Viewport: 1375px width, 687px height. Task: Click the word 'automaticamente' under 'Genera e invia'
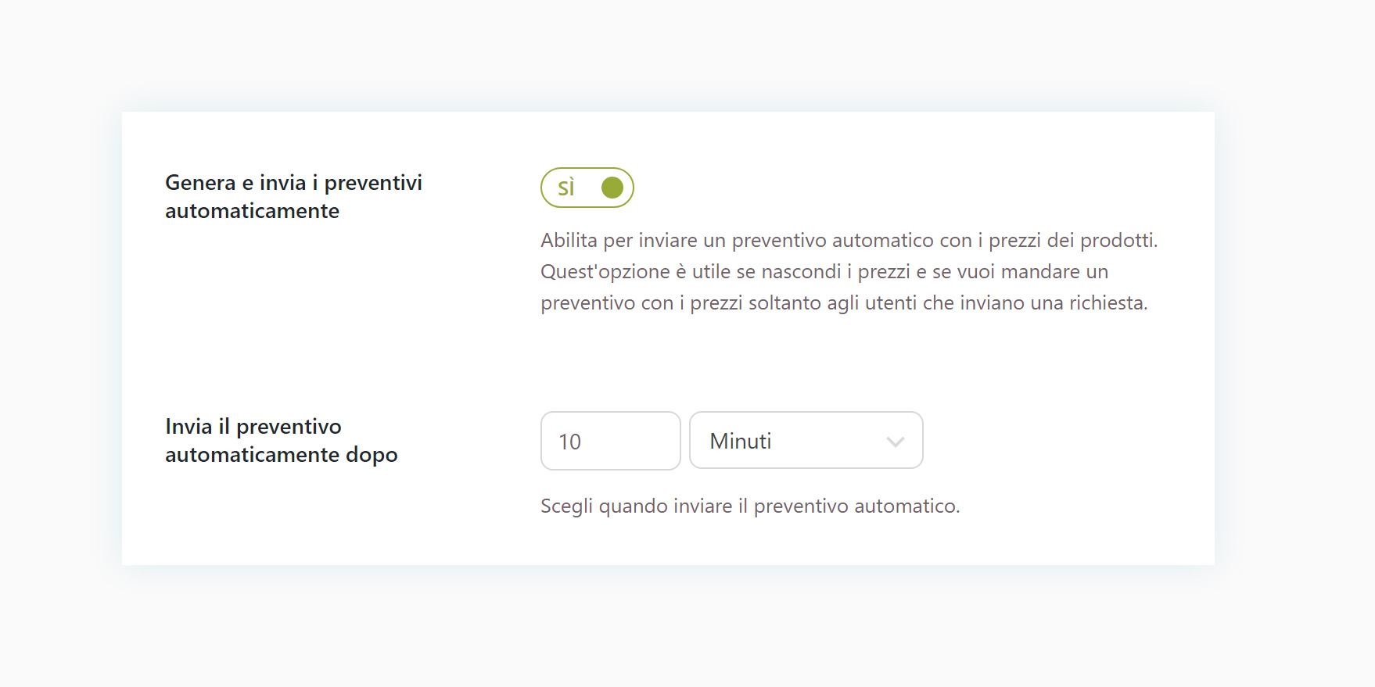pos(252,211)
